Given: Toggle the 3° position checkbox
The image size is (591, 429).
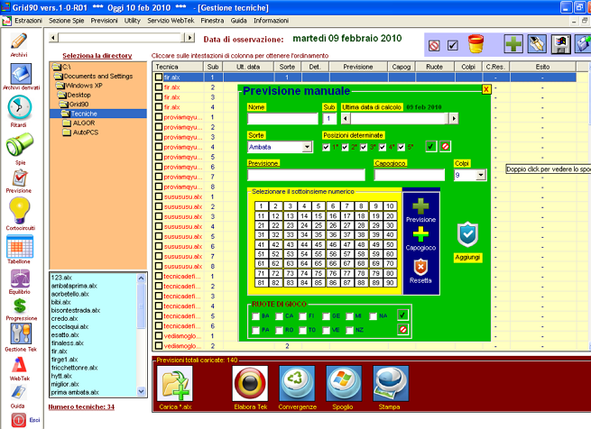Looking at the screenshot, I should [x=364, y=147].
